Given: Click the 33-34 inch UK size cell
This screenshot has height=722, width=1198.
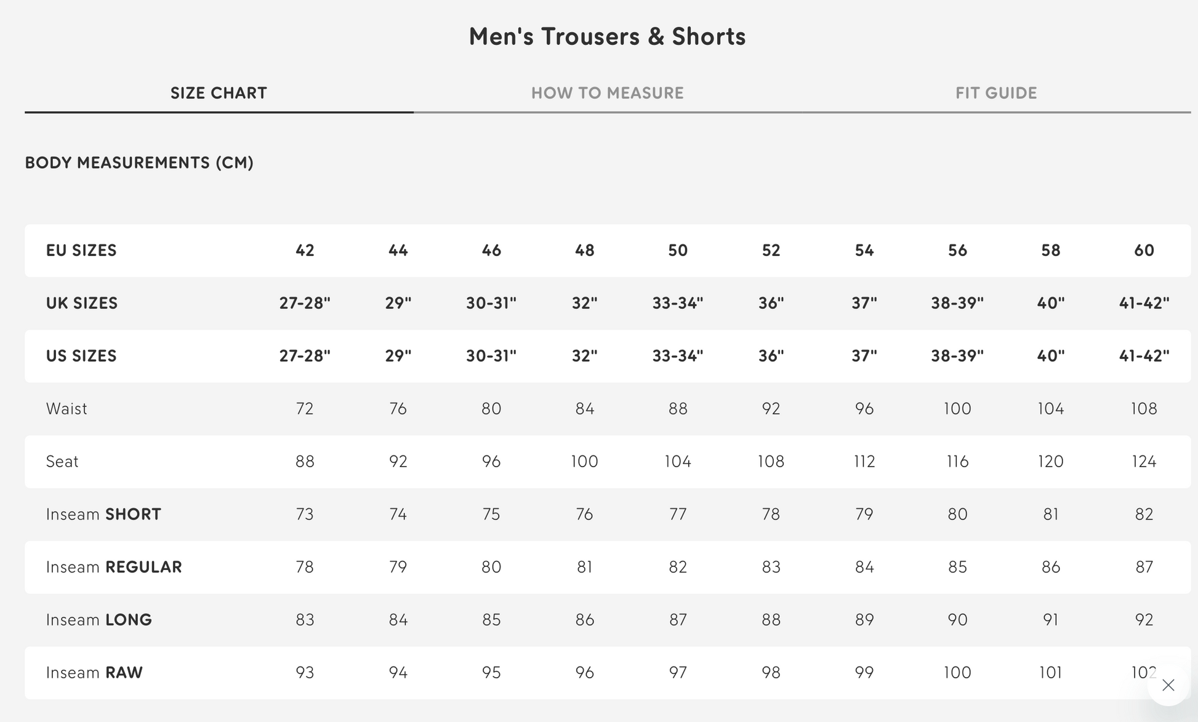Looking at the screenshot, I should coord(677,303).
